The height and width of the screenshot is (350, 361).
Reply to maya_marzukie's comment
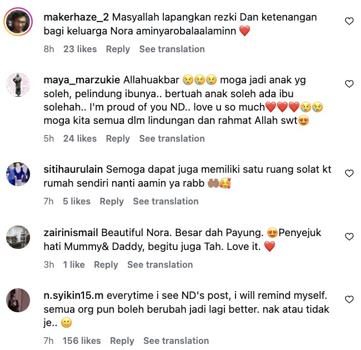click(118, 139)
